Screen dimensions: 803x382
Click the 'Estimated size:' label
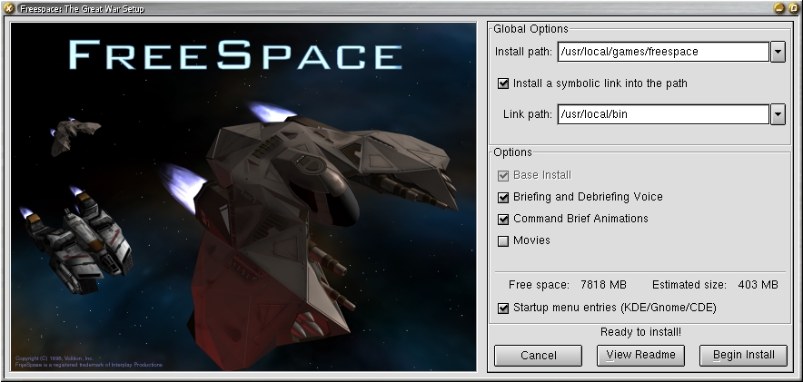689,285
